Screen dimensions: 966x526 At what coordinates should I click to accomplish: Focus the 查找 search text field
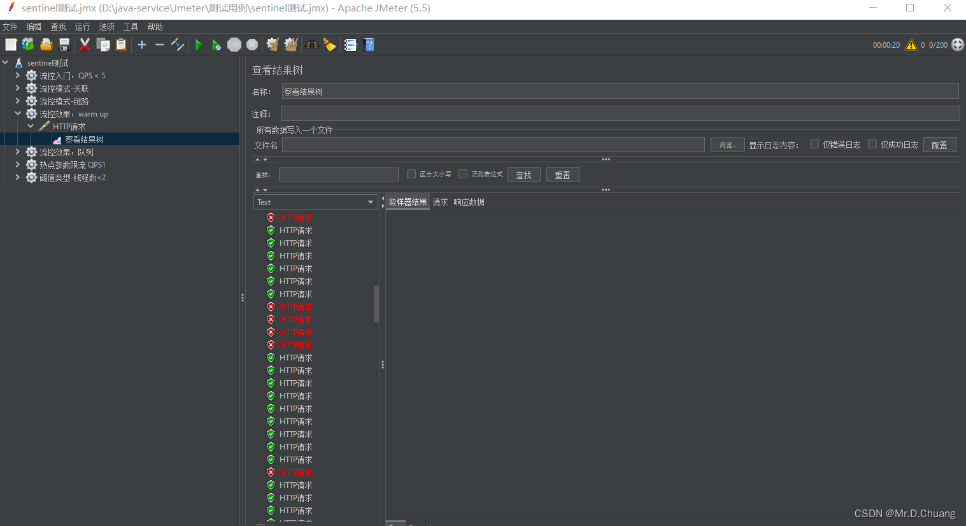tap(339, 174)
